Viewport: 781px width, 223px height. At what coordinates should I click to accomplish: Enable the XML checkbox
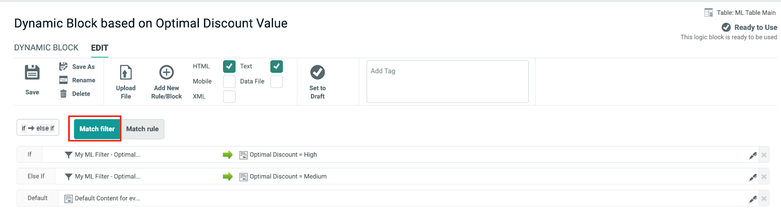pyautogui.click(x=229, y=97)
